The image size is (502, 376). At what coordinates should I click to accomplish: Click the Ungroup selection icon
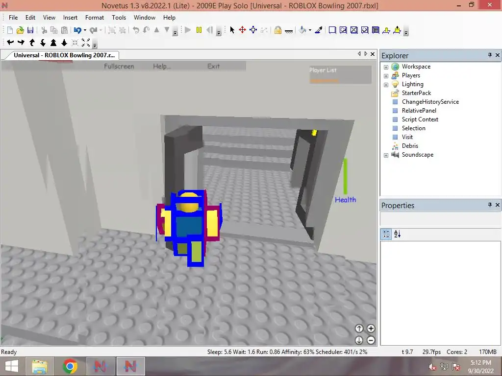pyautogui.click(x=122, y=30)
